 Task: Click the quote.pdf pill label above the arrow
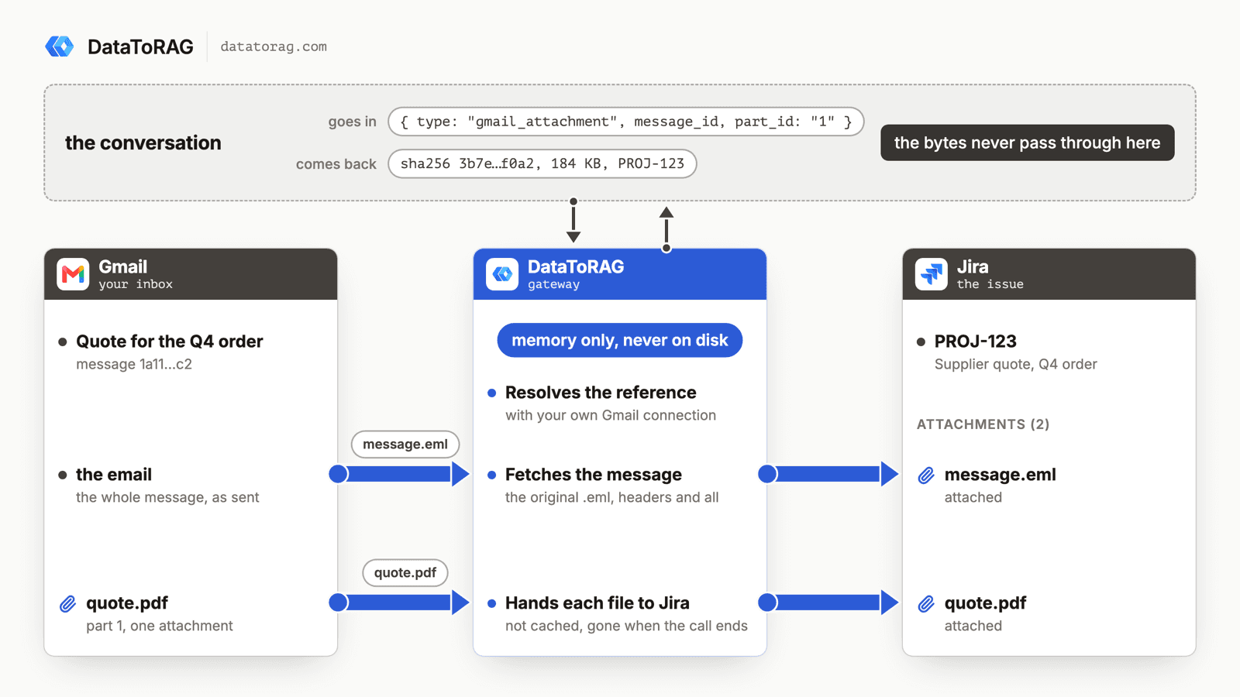[405, 573]
